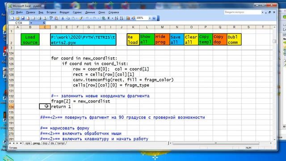Click the Cut scissors icon
The height and width of the screenshot is (161, 286).
(x=63, y=18)
